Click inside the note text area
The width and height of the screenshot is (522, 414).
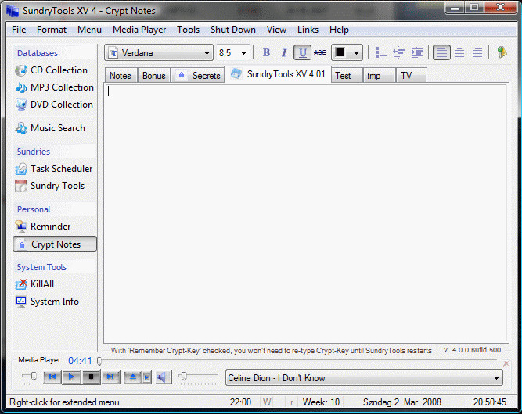(x=306, y=212)
